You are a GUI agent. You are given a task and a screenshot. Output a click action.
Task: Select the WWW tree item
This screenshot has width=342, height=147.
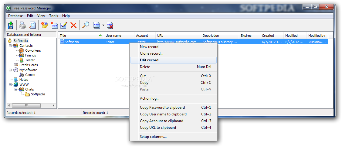pyautogui.click(x=24, y=84)
